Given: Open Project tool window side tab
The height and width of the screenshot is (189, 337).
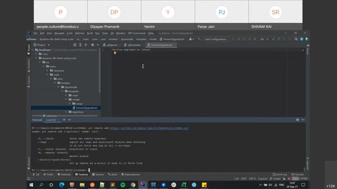Looking at the screenshot, I should 28,49.
